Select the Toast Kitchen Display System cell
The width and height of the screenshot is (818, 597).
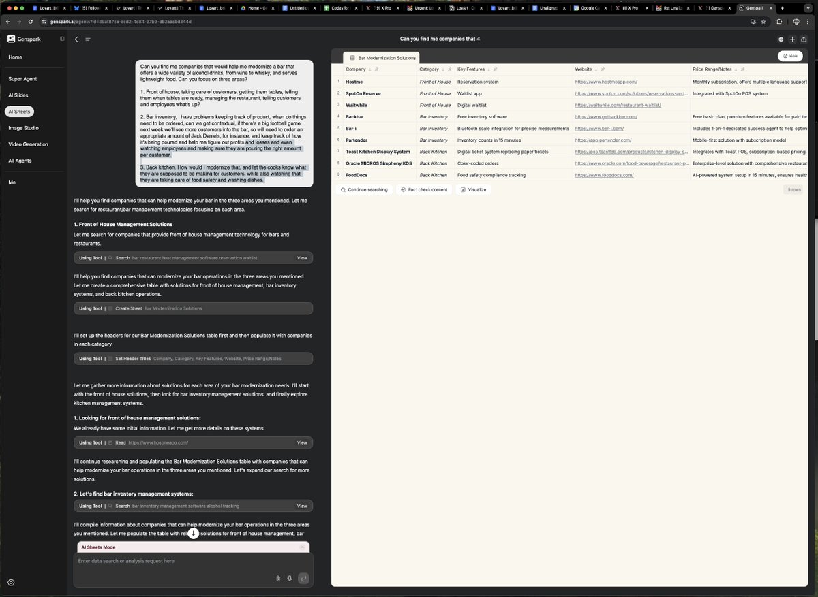click(x=380, y=152)
